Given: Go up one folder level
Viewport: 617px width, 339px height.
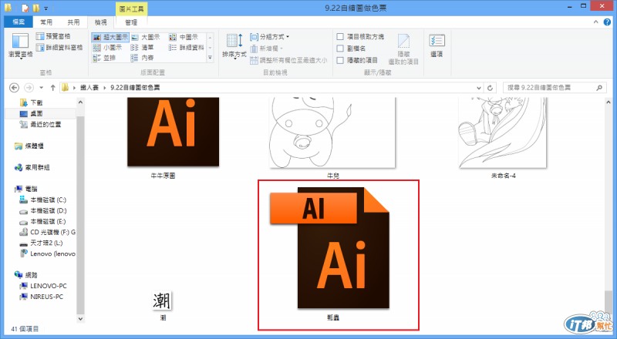Looking at the screenshot, I should point(52,87).
